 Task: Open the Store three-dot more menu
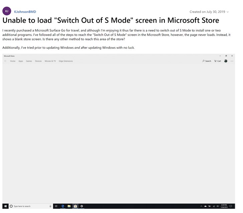(232, 61)
